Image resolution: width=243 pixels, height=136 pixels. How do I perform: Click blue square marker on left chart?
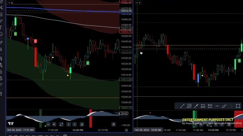tap(28, 39)
